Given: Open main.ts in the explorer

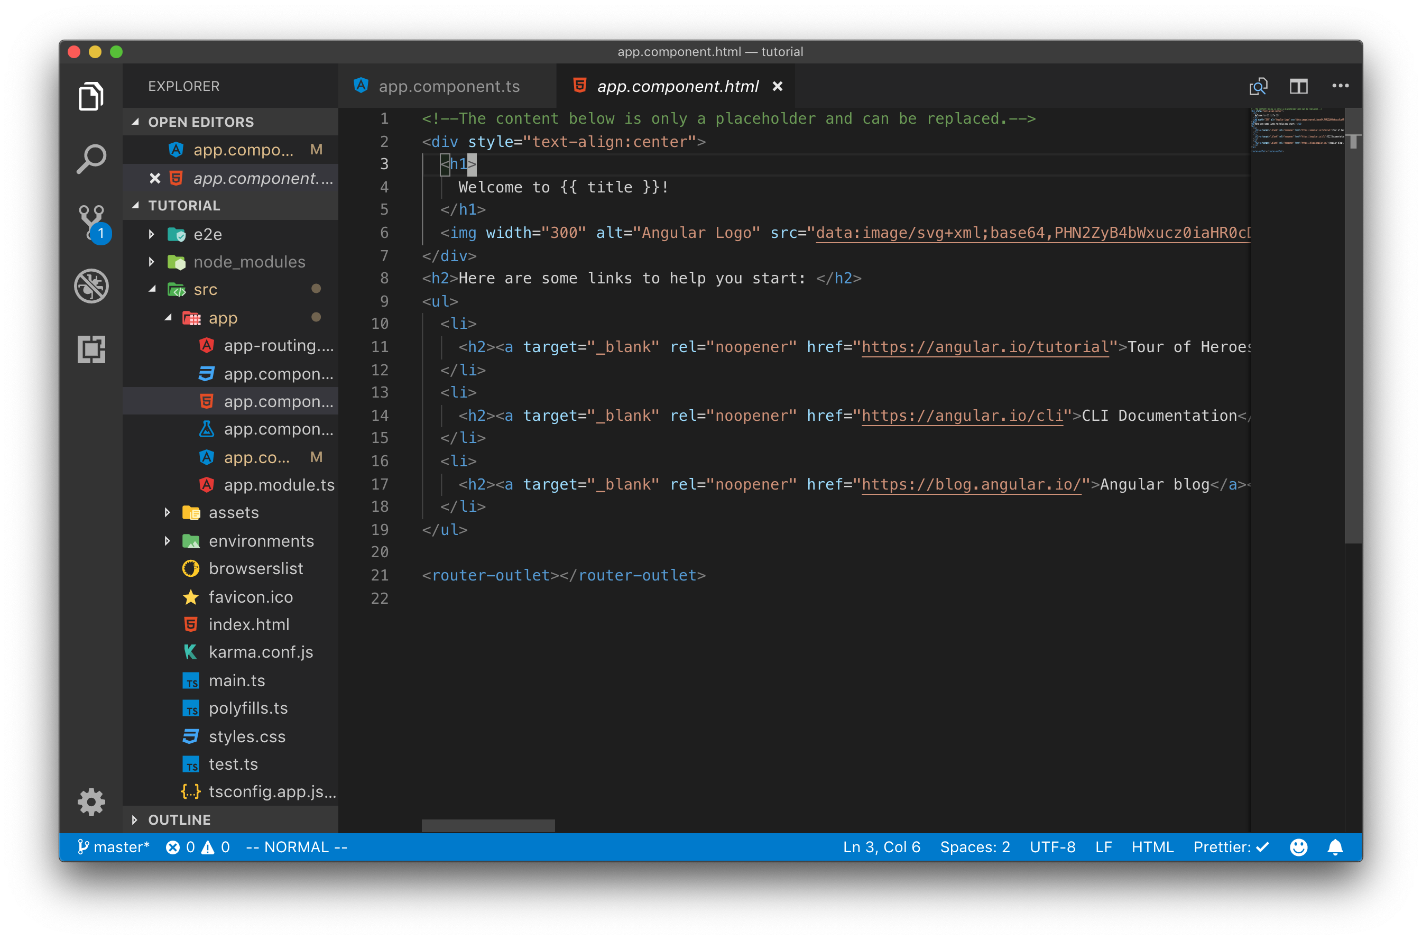Looking at the screenshot, I should tap(230, 680).
